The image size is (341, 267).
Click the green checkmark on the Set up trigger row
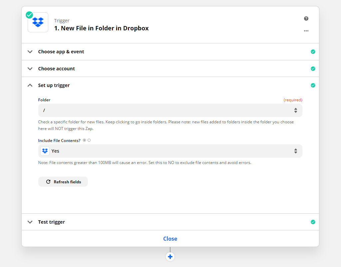(313, 85)
